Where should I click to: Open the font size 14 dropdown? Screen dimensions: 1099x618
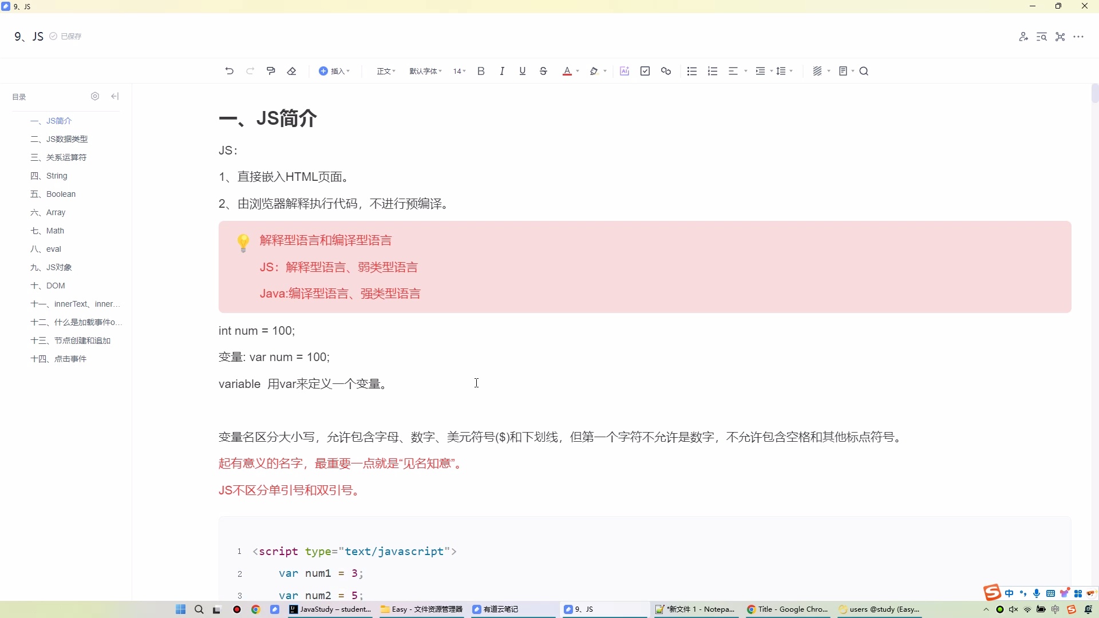pyautogui.click(x=458, y=70)
